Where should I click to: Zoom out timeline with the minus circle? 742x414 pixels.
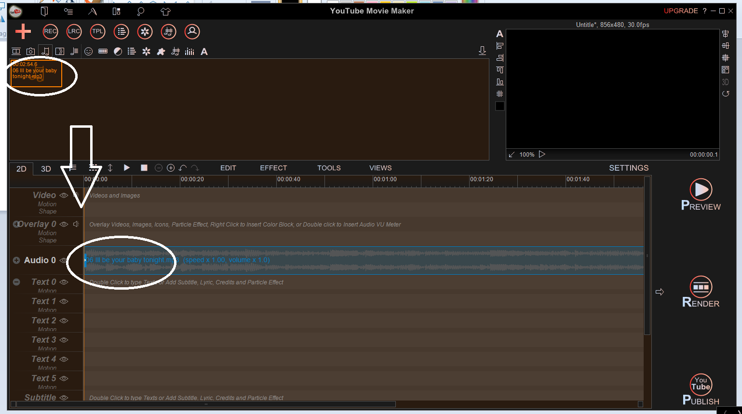[159, 168]
